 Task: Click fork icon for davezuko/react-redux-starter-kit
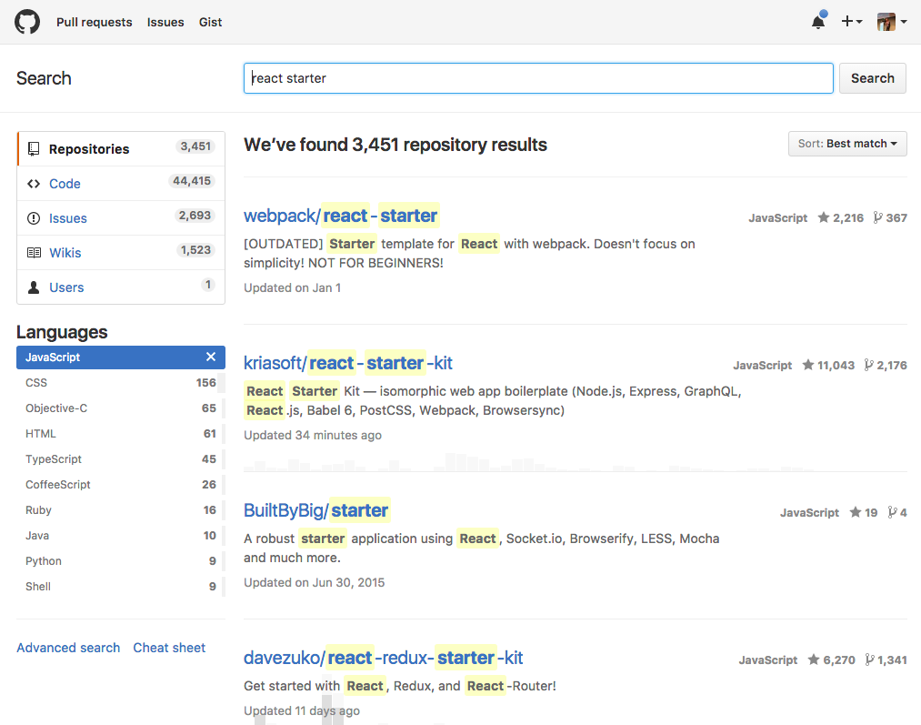point(870,660)
